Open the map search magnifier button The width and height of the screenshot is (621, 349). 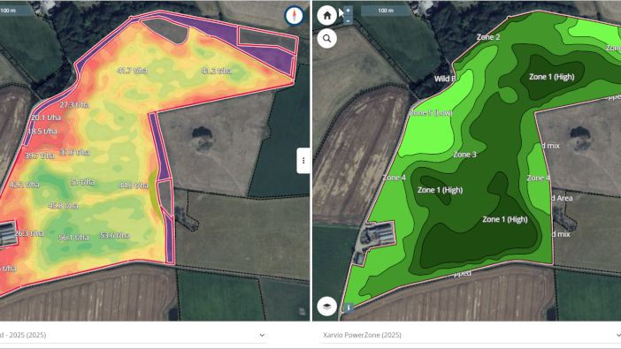(326, 39)
